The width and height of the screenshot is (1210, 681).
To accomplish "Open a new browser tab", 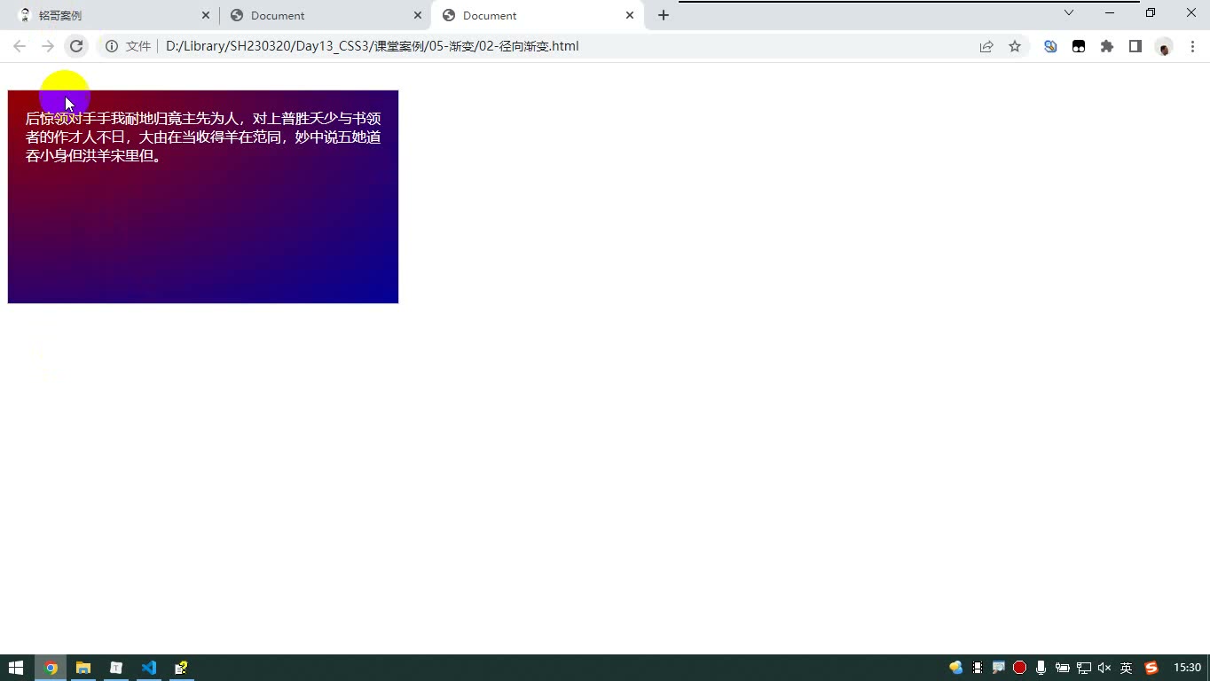I will click(664, 15).
